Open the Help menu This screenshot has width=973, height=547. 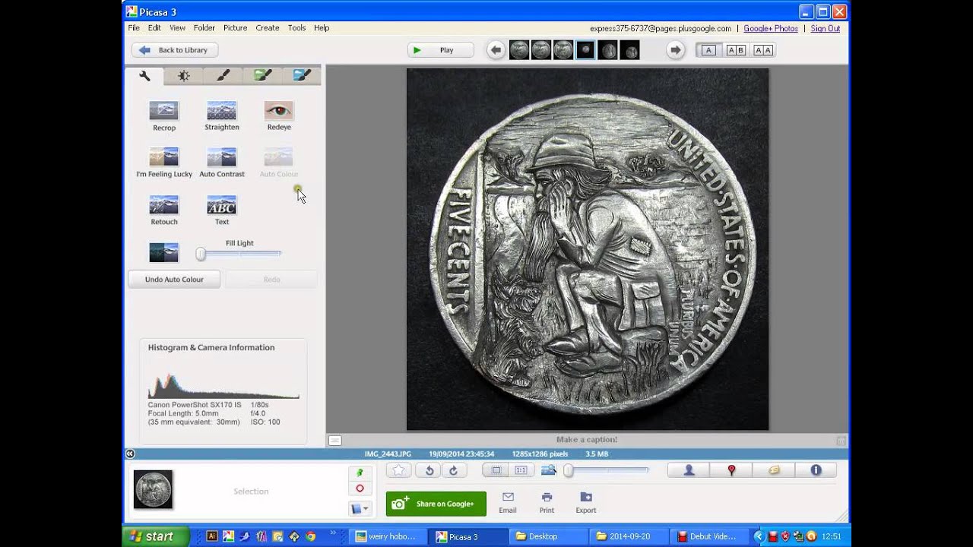pyautogui.click(x=322, y=28)
